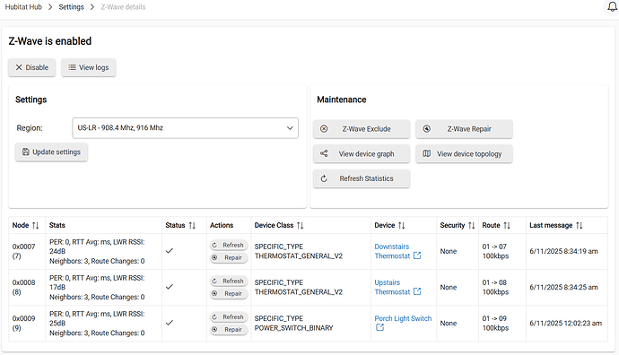The height and width of the screenshot is (355, 619).
Task: Go to Settings breadcrumb
Action: coord(71,7)
